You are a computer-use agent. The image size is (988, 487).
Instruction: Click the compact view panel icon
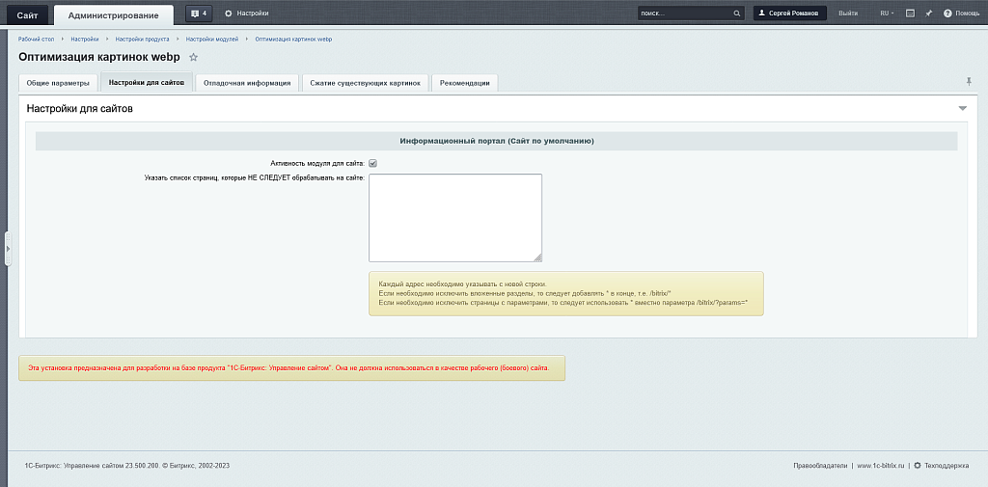[x=910, y=14]
